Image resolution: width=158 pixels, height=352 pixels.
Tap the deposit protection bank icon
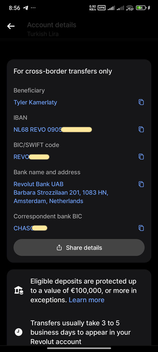click(19, 291)
